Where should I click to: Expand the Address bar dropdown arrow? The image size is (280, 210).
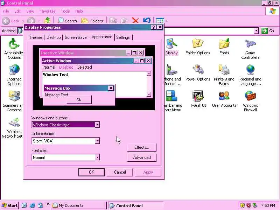[x=256, y=31]
